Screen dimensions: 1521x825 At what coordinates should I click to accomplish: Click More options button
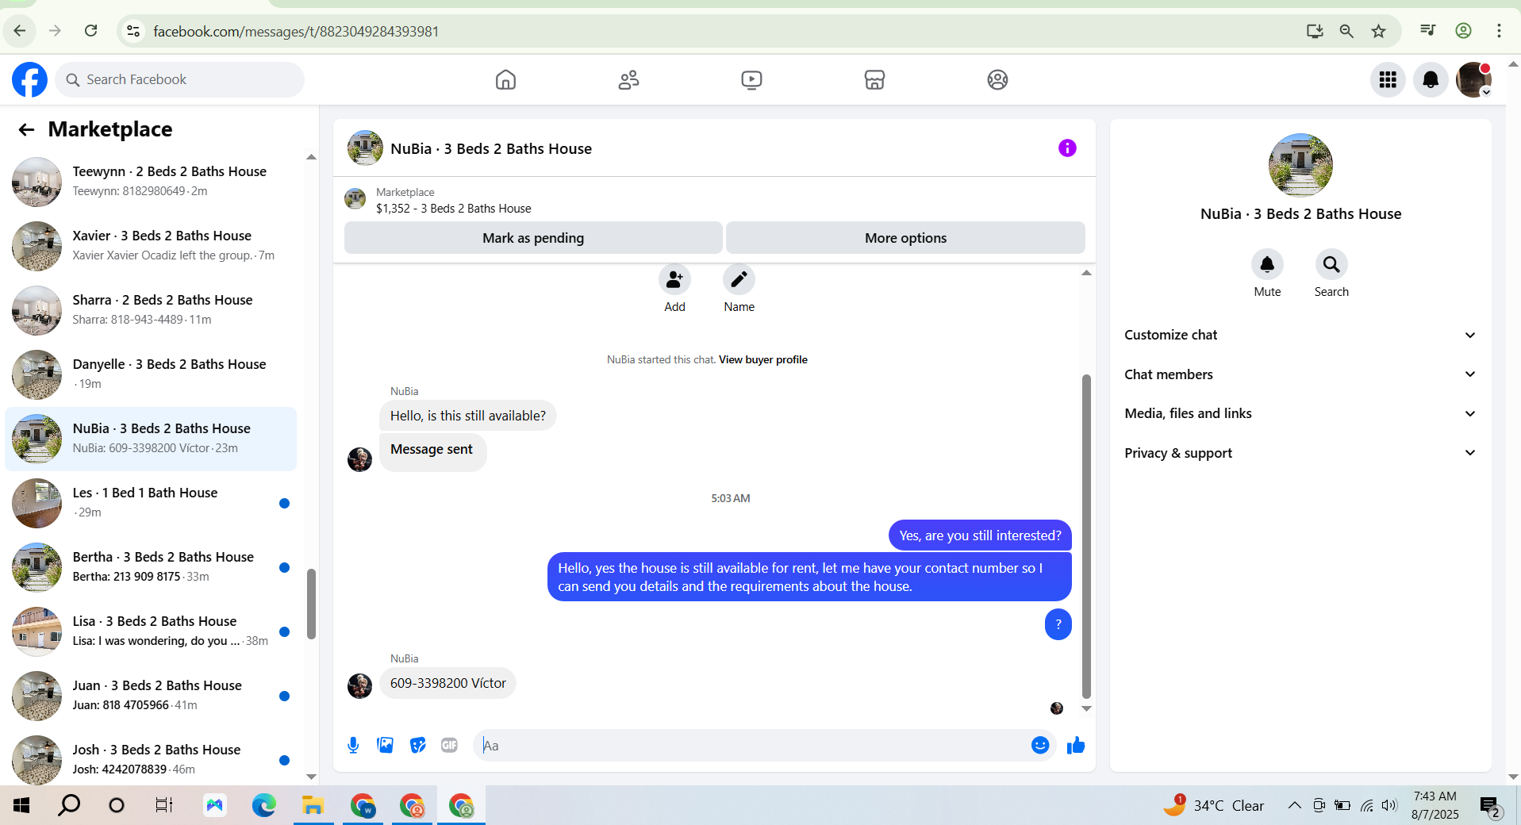point(905,238)
